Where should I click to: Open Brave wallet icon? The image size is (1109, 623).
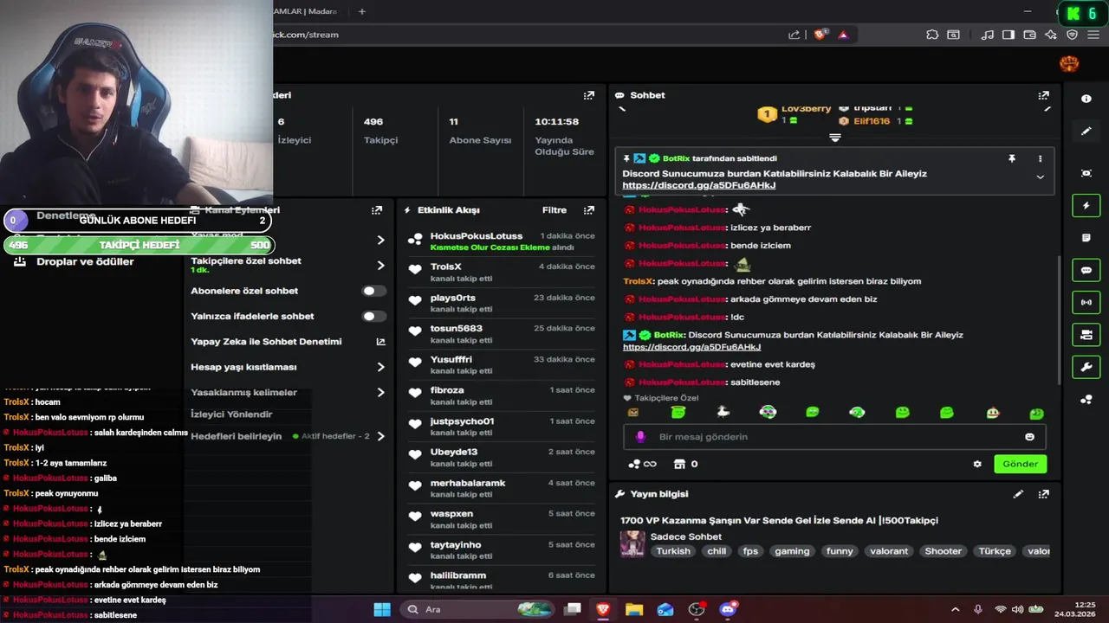(x=1029, y=35)
